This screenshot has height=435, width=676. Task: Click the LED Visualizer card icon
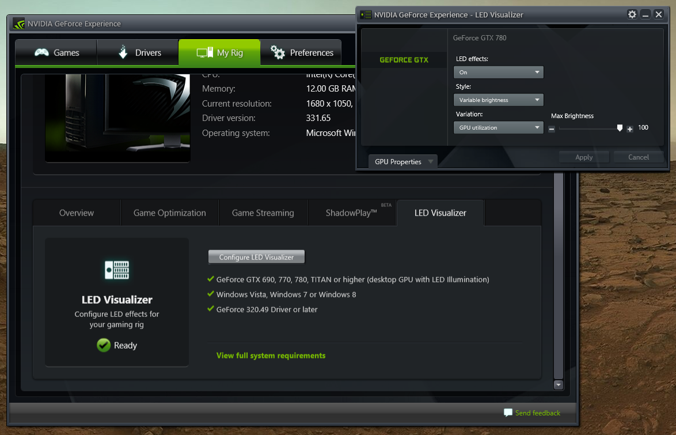tap(117, 270)
